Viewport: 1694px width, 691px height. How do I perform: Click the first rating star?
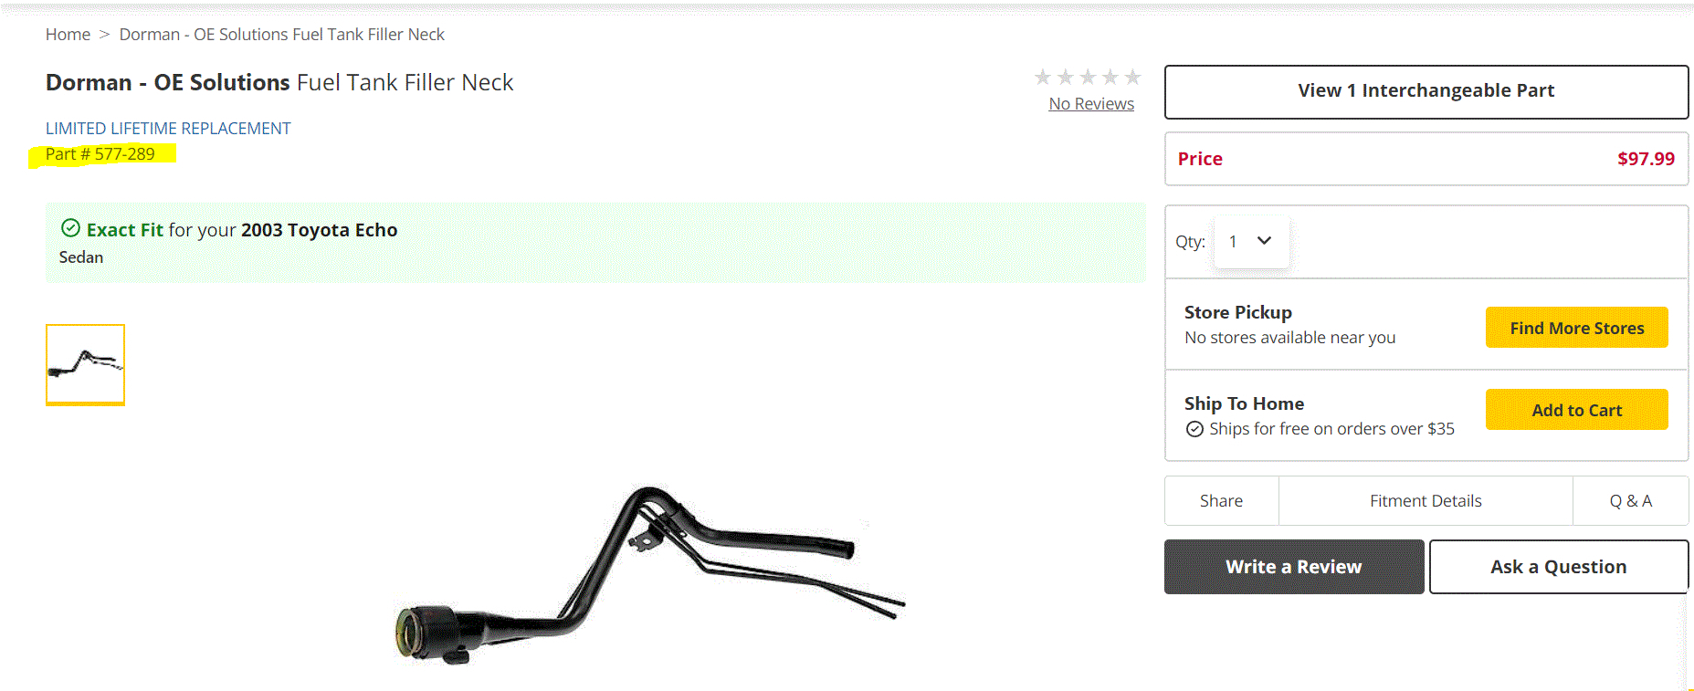tap(1043, 77)
